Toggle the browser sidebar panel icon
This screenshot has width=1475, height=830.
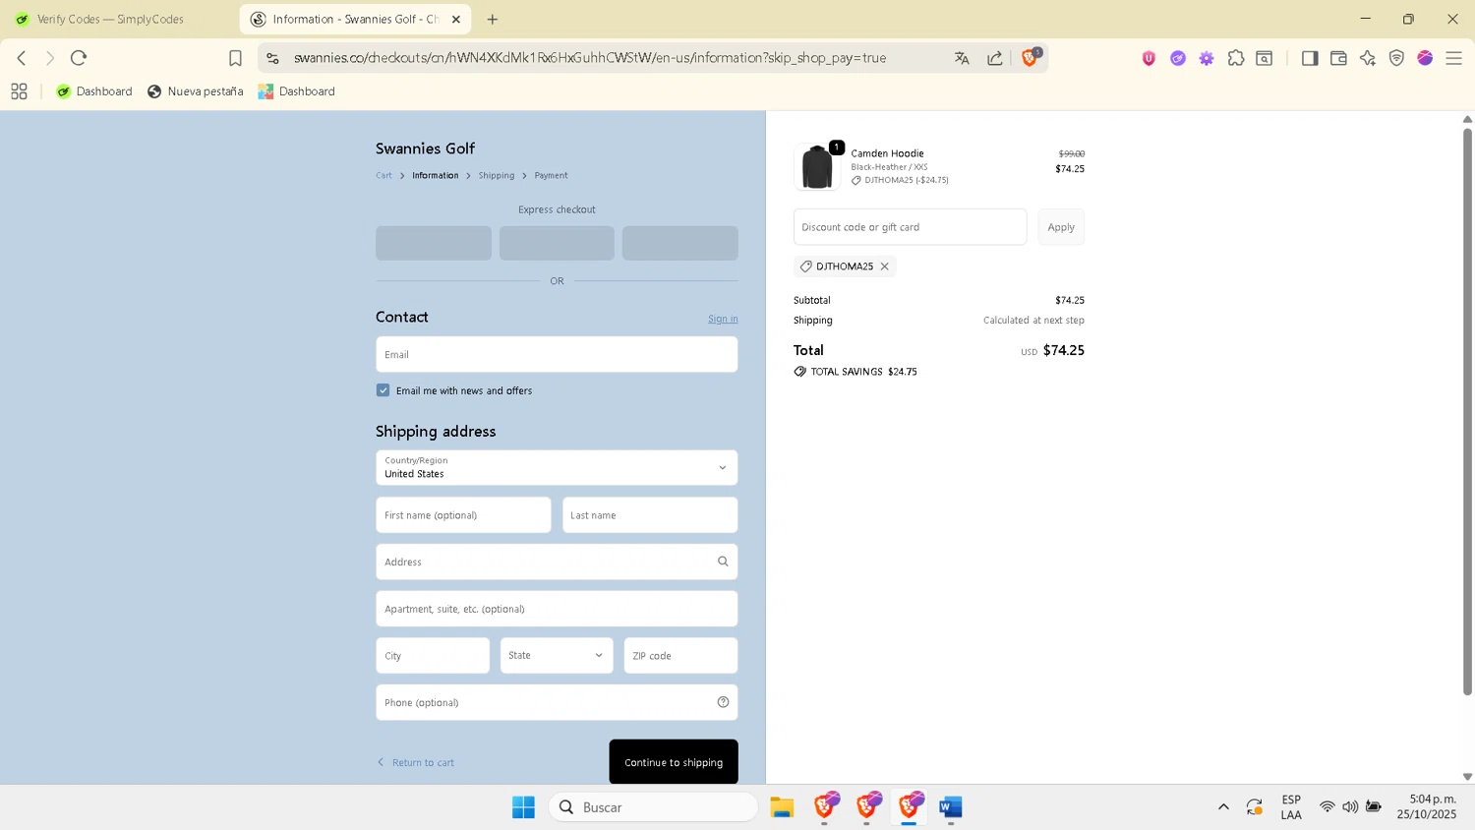[1310, 58]
